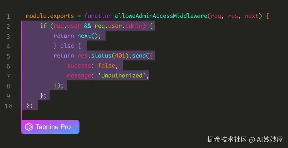Screen dimensions: 288x148
Task: Click the next() call on line 3
Action: (x=89, y=36)
